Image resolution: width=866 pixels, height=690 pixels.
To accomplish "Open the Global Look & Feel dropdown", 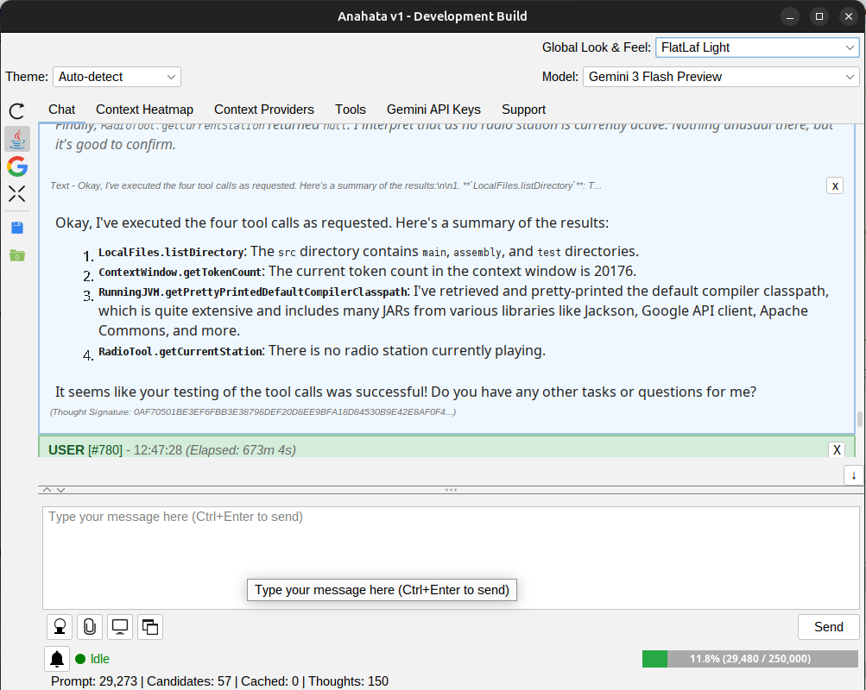I will coord(756,47).
